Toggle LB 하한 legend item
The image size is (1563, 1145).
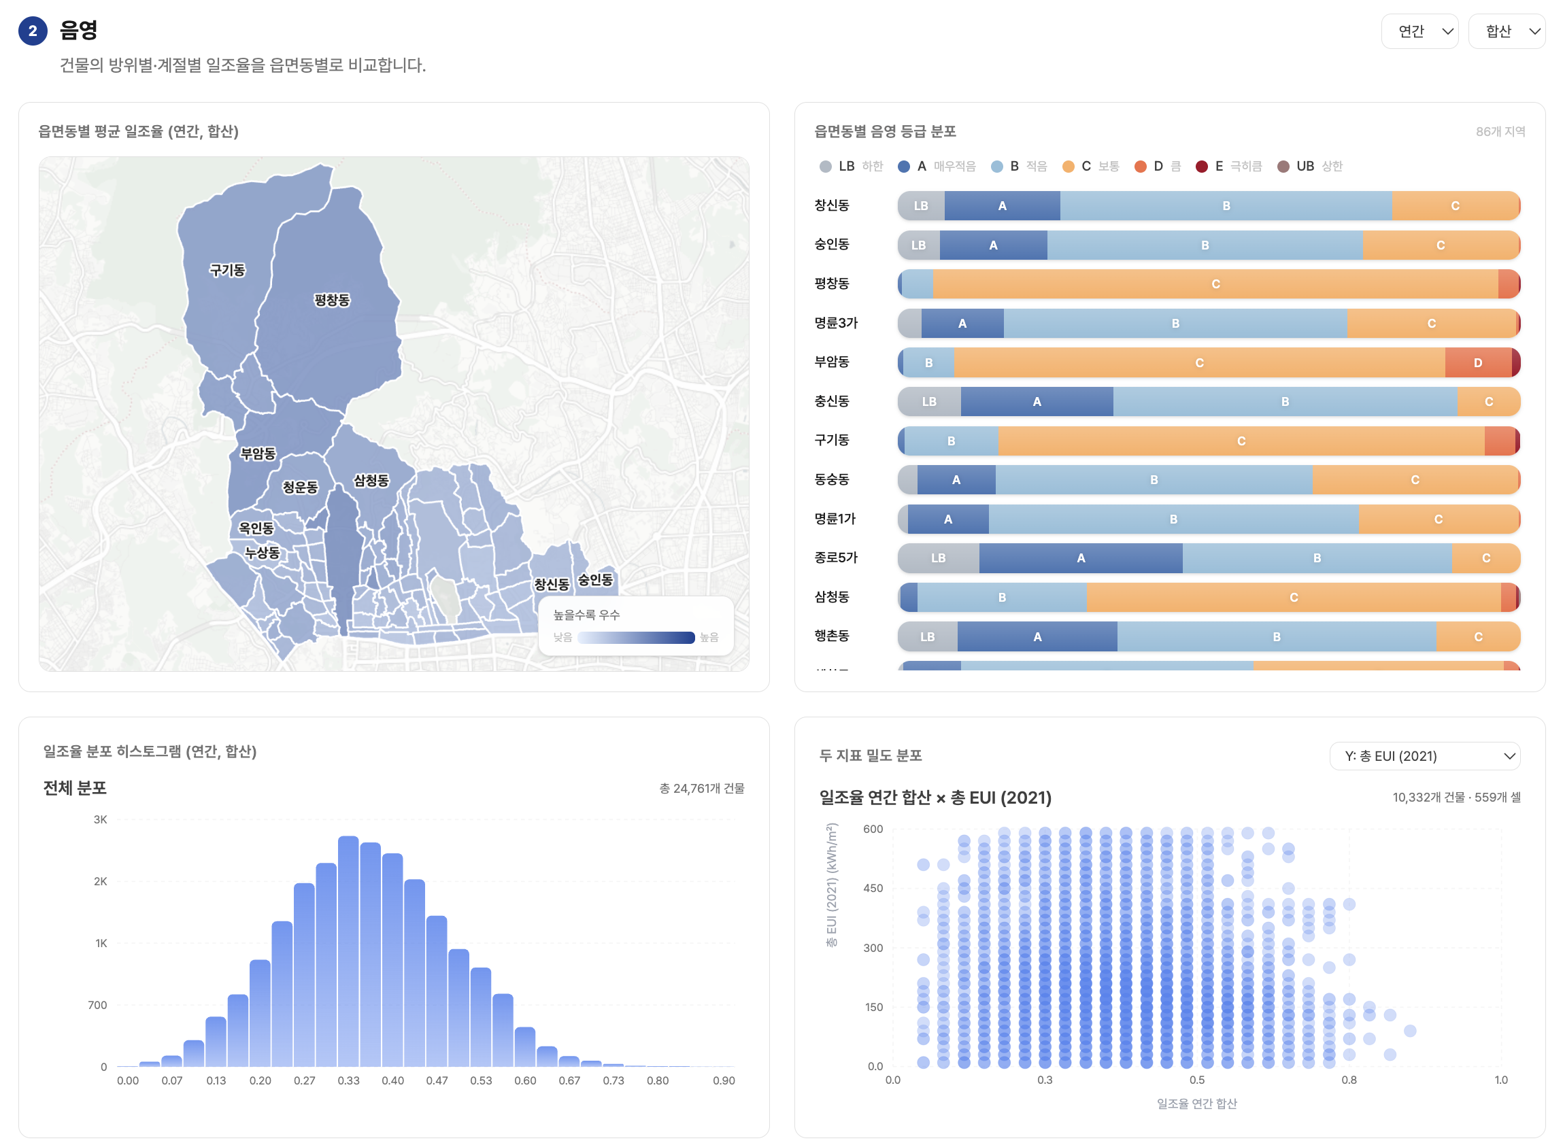point(850,167)
